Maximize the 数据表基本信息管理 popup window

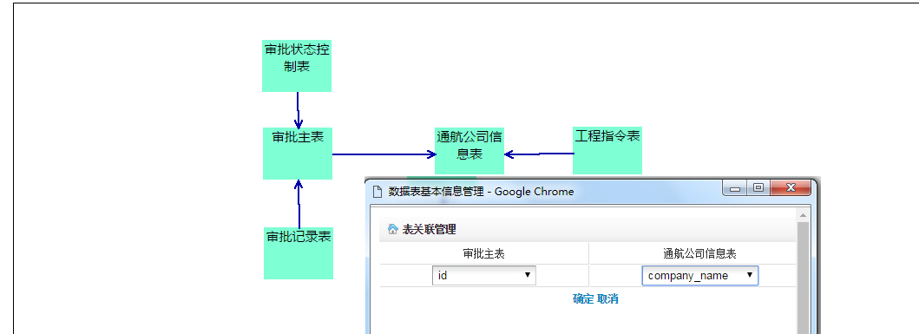click(x=758, y=187)
